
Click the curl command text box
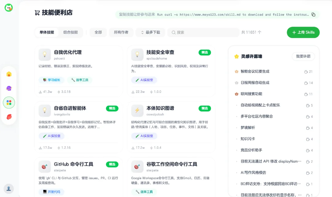pos(217,15)
